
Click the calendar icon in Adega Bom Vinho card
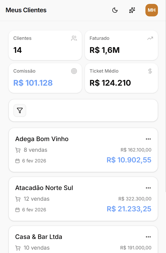click(x=17, y=161)
